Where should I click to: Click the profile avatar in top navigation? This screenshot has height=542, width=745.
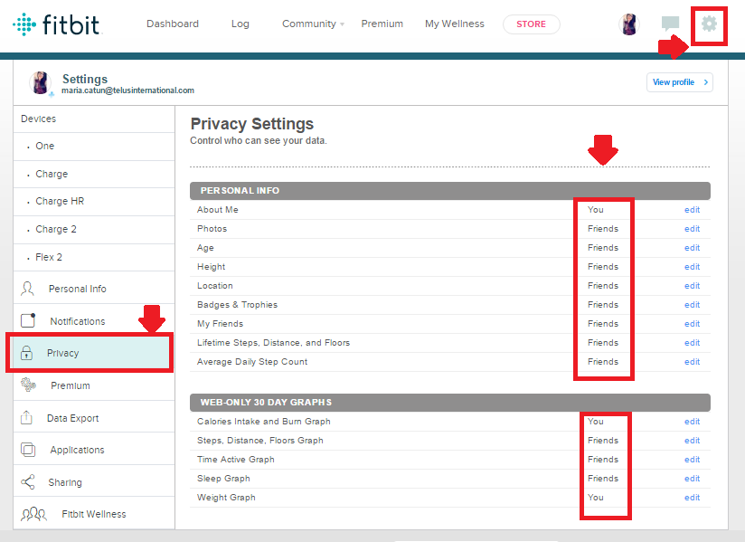pyautogui.click(x=629, y=24)
